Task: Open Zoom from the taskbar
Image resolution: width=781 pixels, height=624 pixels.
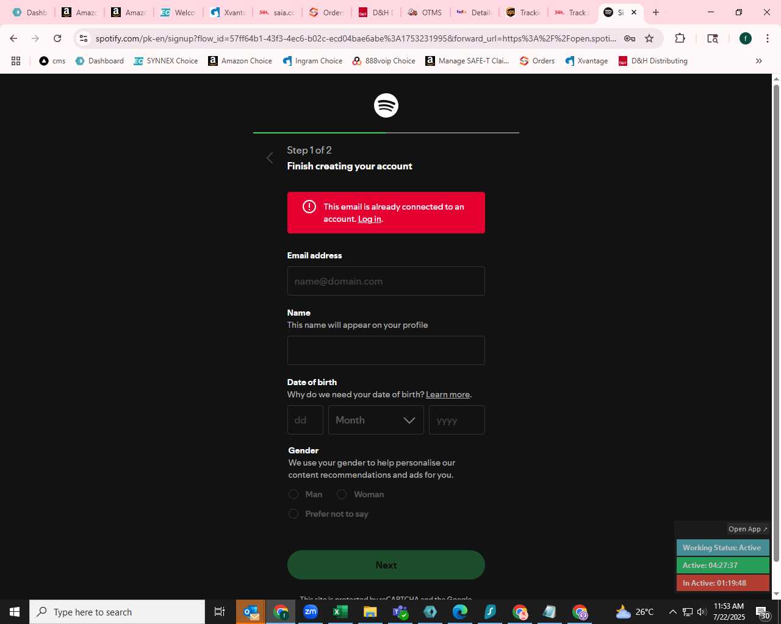Action: [311, 612]
